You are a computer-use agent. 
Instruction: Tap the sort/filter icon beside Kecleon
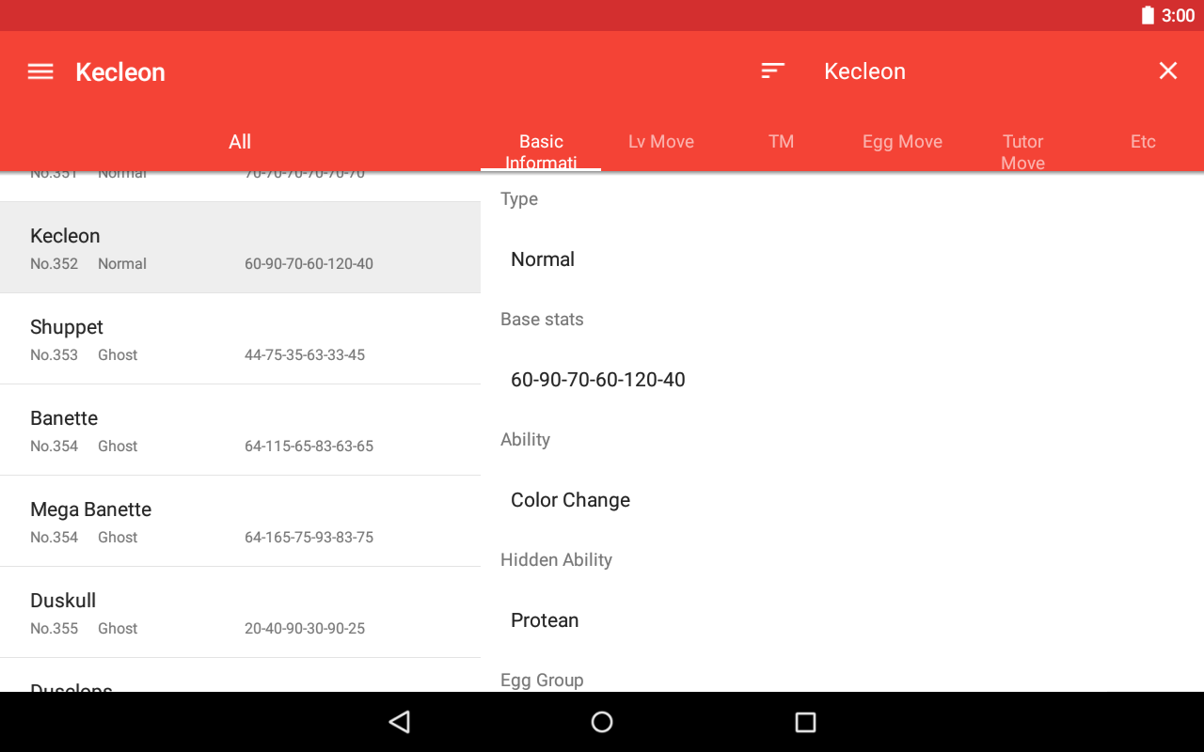pyautogui.click(x=773, y=70)
